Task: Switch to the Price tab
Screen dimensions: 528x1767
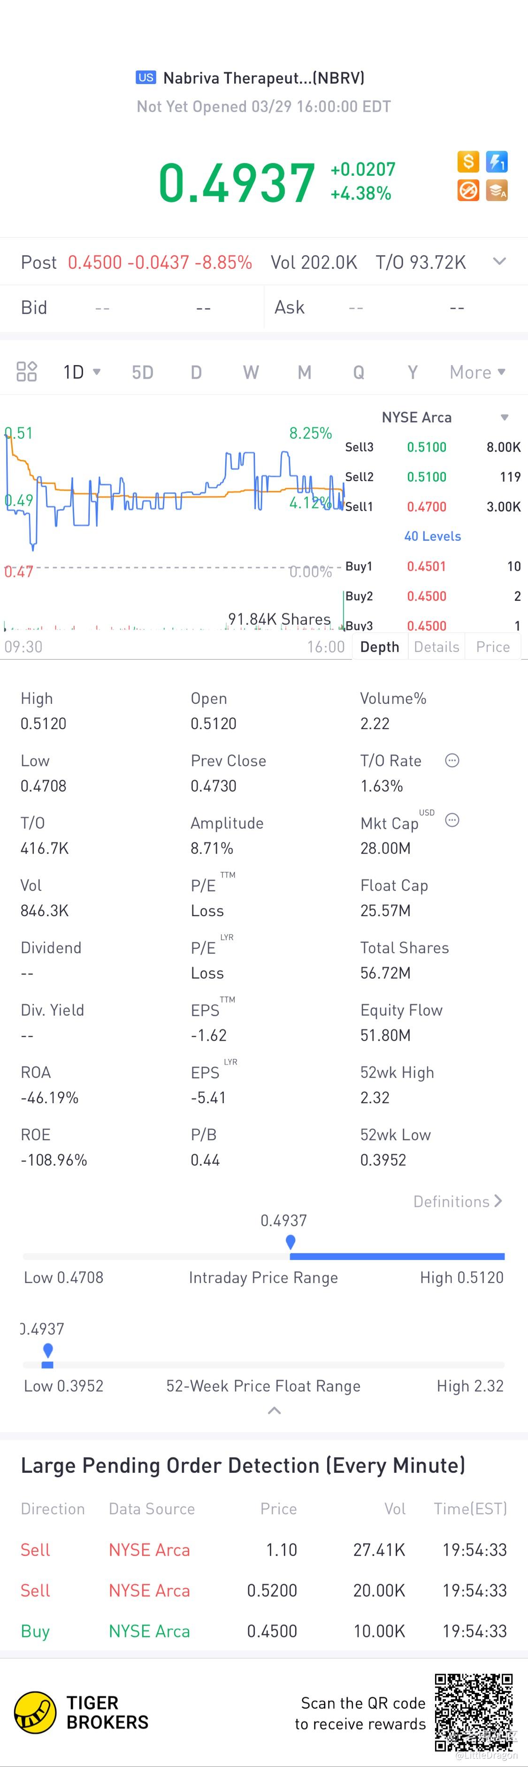Action: tap(492, 647)
